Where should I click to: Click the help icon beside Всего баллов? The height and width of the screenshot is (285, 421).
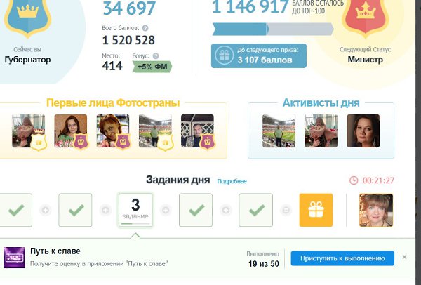145,28
